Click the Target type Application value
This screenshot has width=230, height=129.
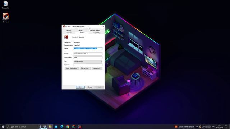click(77, 42)
